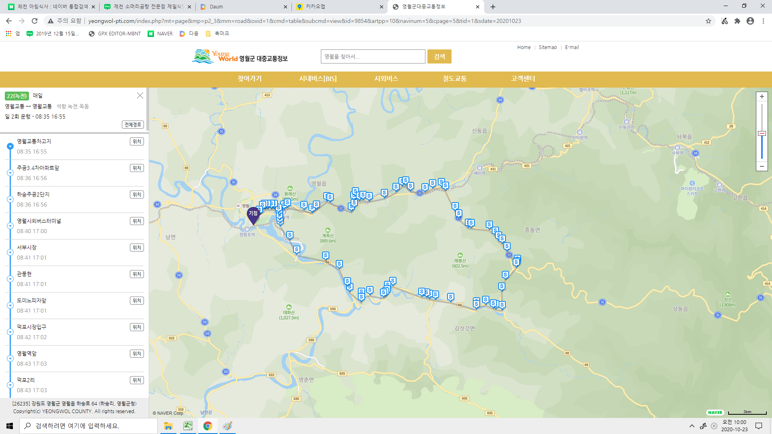Open File Explorer from the taskbar

pyautogui.click(x=168, y=426)
